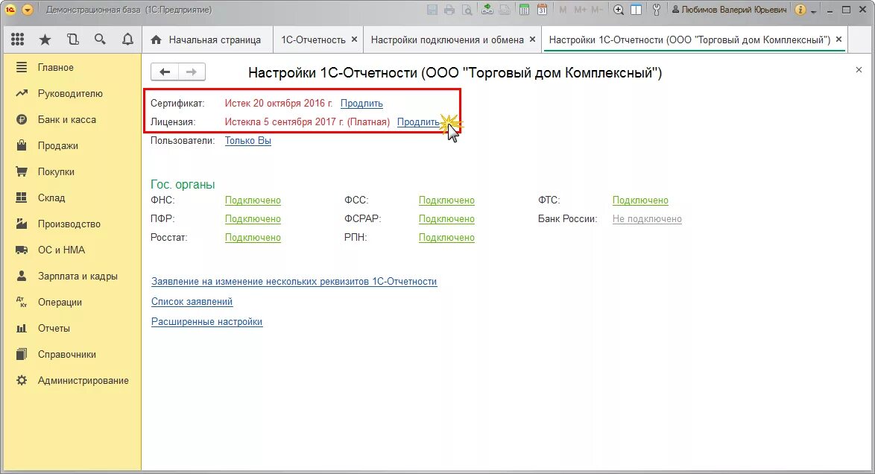Click Продлить link for Сертификат
The image size is (875, 474).
(x=361, y=104)
